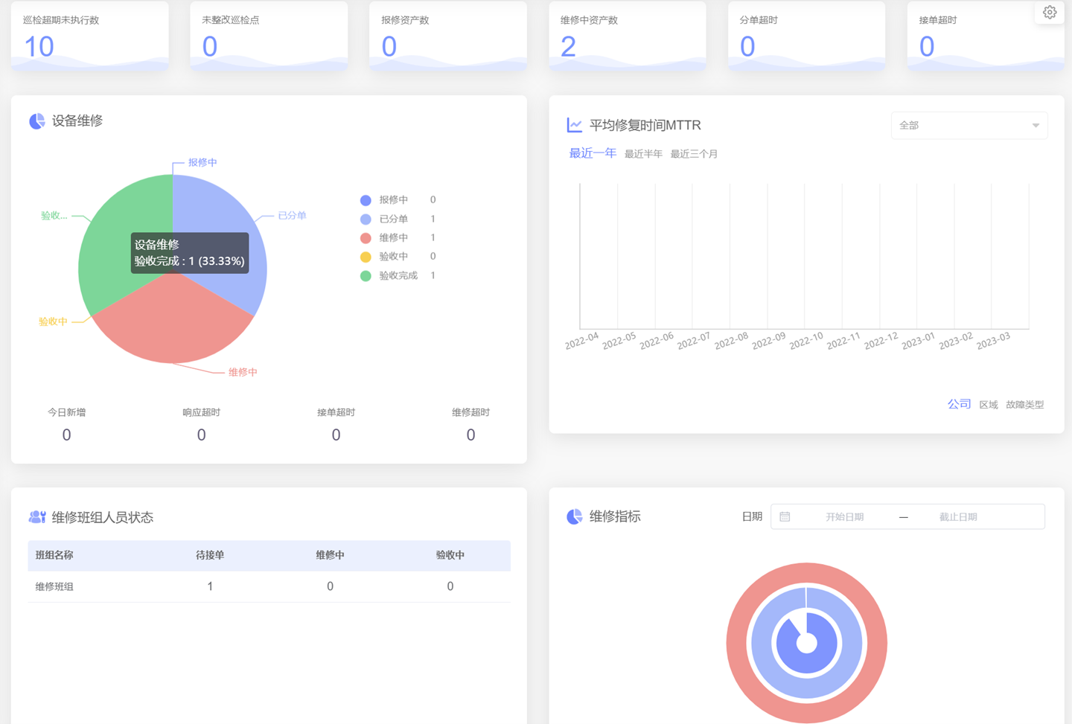The height and width of the screenshot is (724, 1072).
Task: Click the 维修班组人员状态 people icon
Action: tap(37, 517)
